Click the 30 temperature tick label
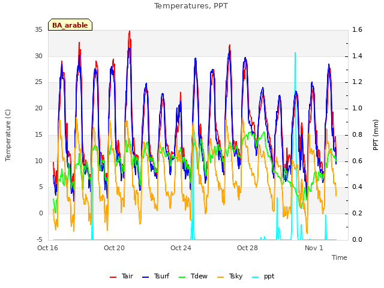 click(x=38, y=56)
